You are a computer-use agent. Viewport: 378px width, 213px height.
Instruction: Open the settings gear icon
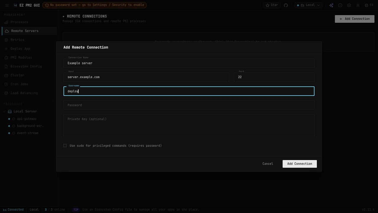pos(349,5)
